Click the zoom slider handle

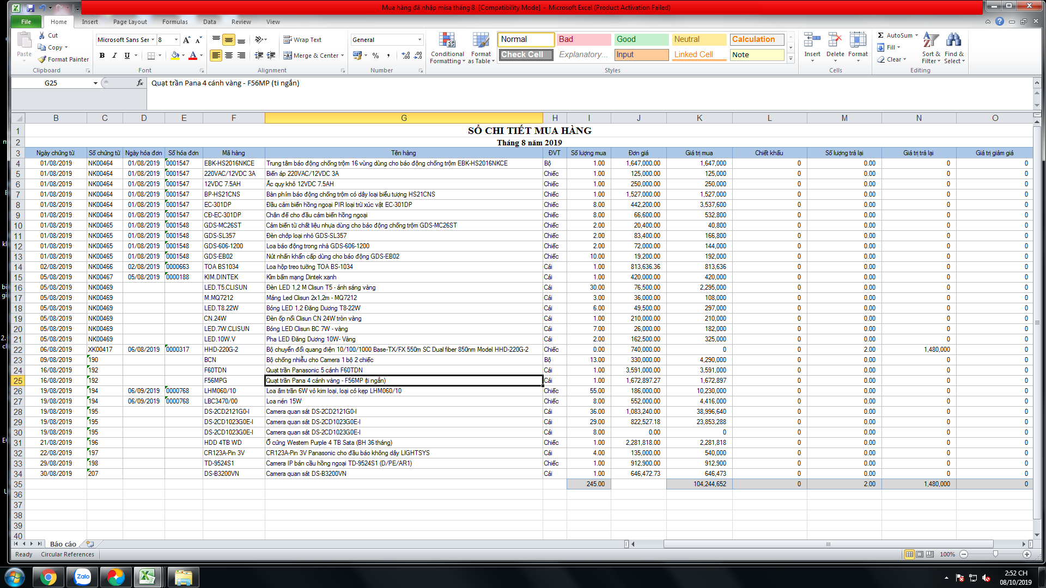point(995,554)
